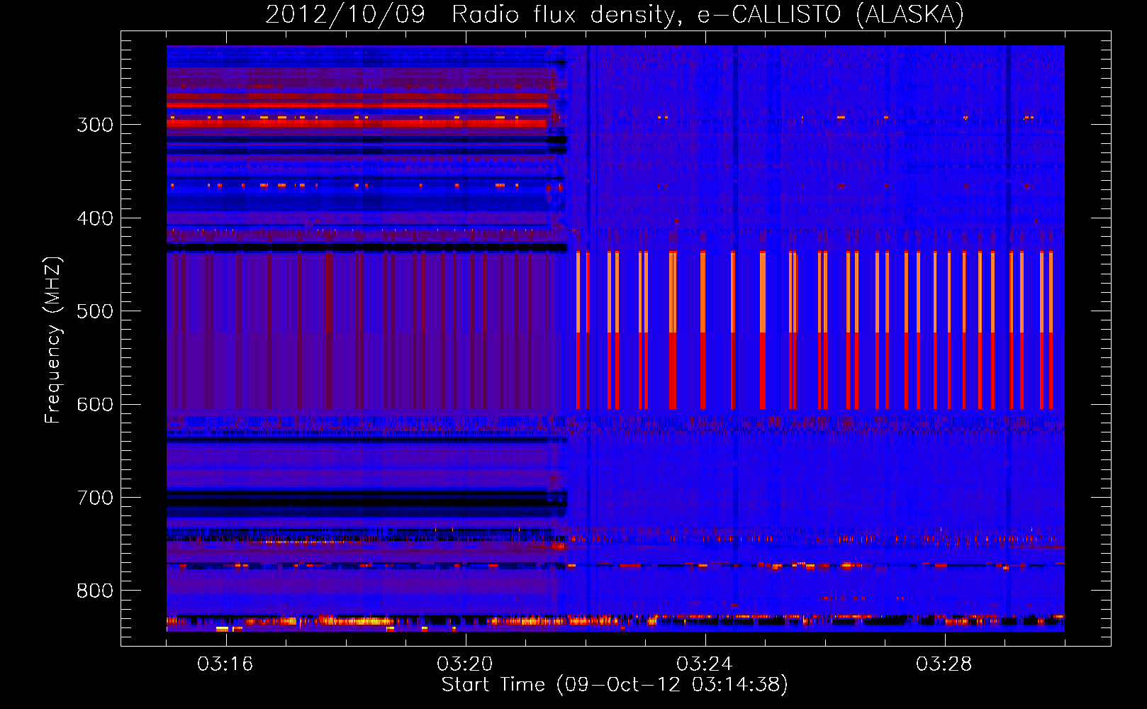
Task: Click the 800 frequency tick label
Action: [x=95, y=591]
